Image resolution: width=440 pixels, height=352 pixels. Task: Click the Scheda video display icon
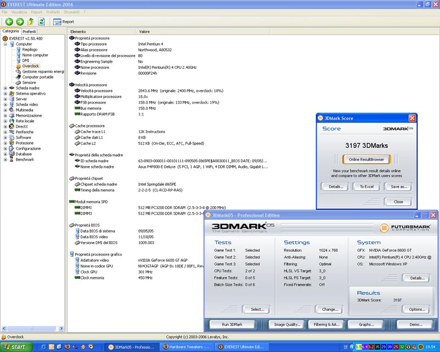pos(12,105)
